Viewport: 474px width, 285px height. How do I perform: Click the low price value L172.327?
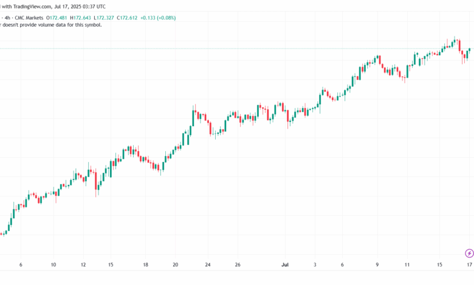(104, 18)
